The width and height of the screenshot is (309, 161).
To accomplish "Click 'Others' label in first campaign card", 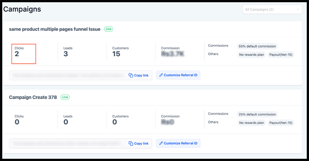I will click(x=213, y=54).
